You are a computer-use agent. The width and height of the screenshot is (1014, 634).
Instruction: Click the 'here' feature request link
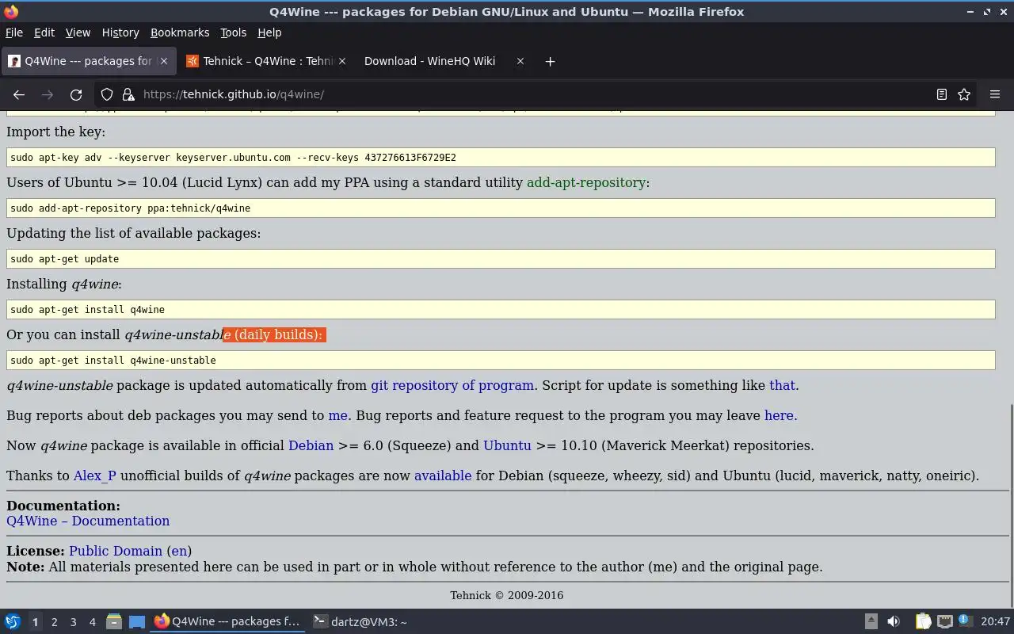pos(779,415)
